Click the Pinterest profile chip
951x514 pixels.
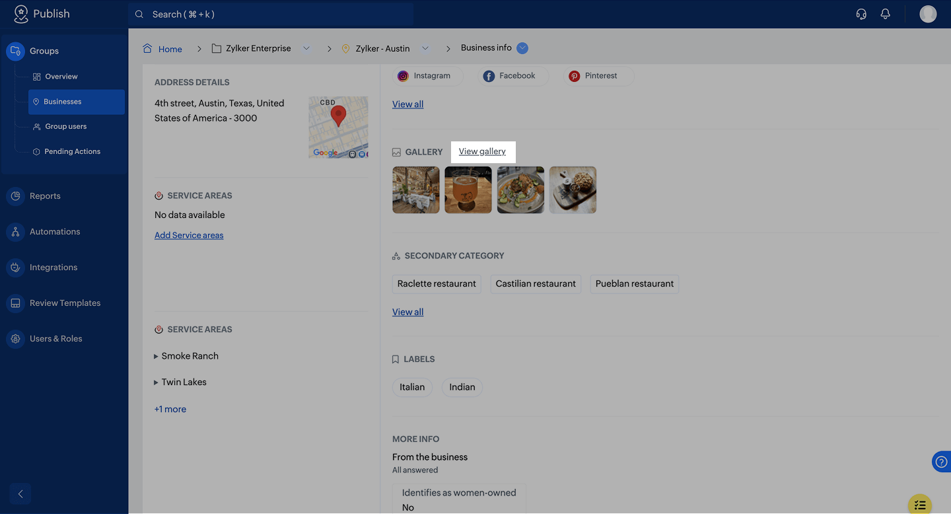pos(598,76)
